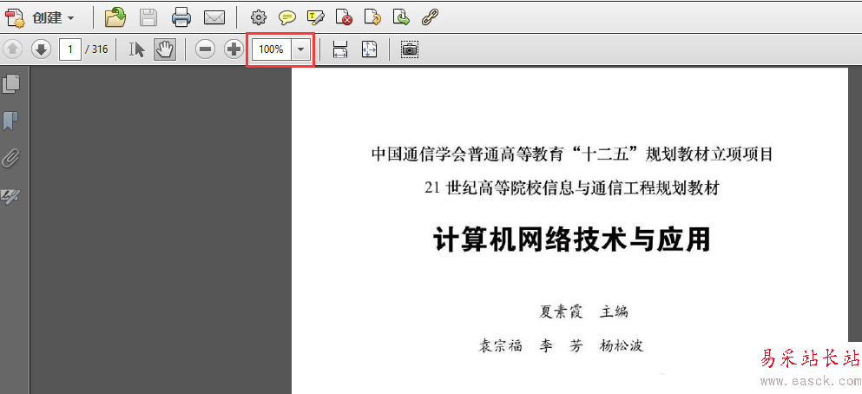The height and width of the screenshot is (394, 862).
Task: Zoom in with the plus button
Action: click(x=234, y=49)
